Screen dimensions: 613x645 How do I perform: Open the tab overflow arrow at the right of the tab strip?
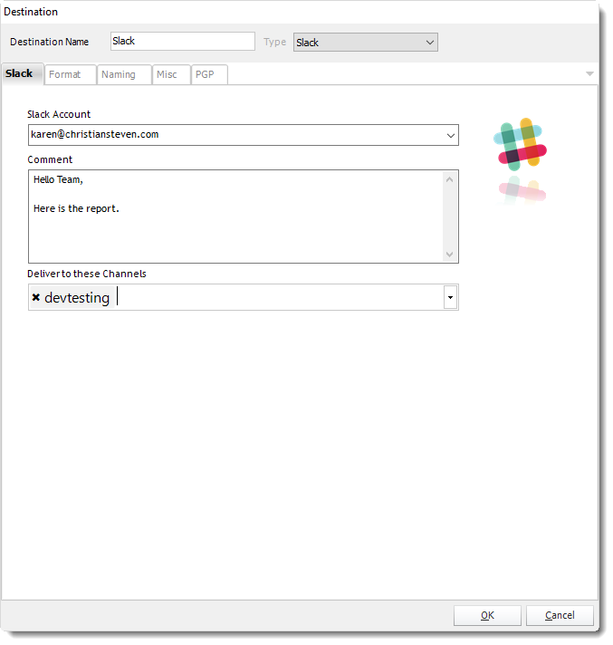click(x=589, y=74)
